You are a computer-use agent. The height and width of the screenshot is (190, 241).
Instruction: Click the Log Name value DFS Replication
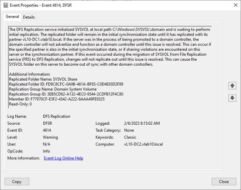pos(57,116)
